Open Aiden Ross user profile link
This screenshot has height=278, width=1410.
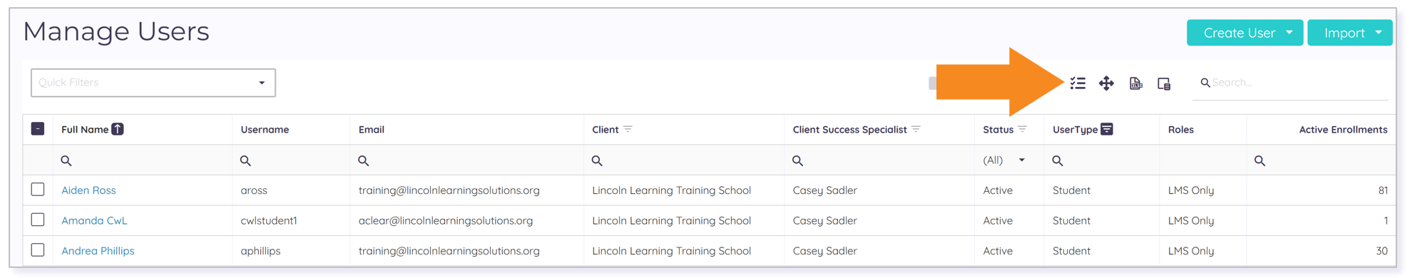coord(88,190)
